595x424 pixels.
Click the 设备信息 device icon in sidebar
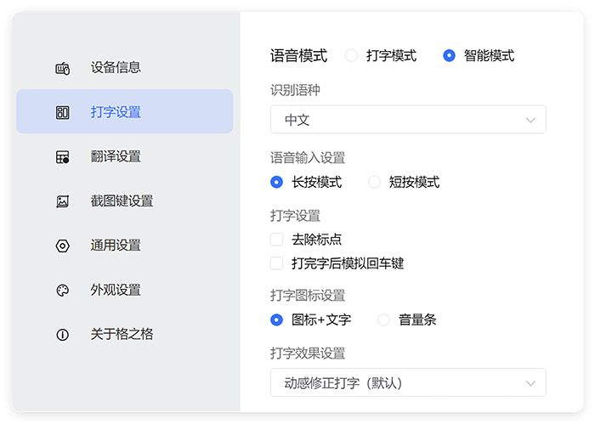62,68
